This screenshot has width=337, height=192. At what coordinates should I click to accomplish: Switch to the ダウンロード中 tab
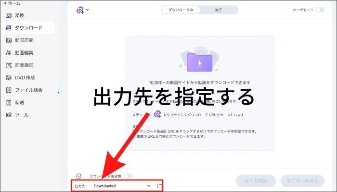click(x=181, y=10)
